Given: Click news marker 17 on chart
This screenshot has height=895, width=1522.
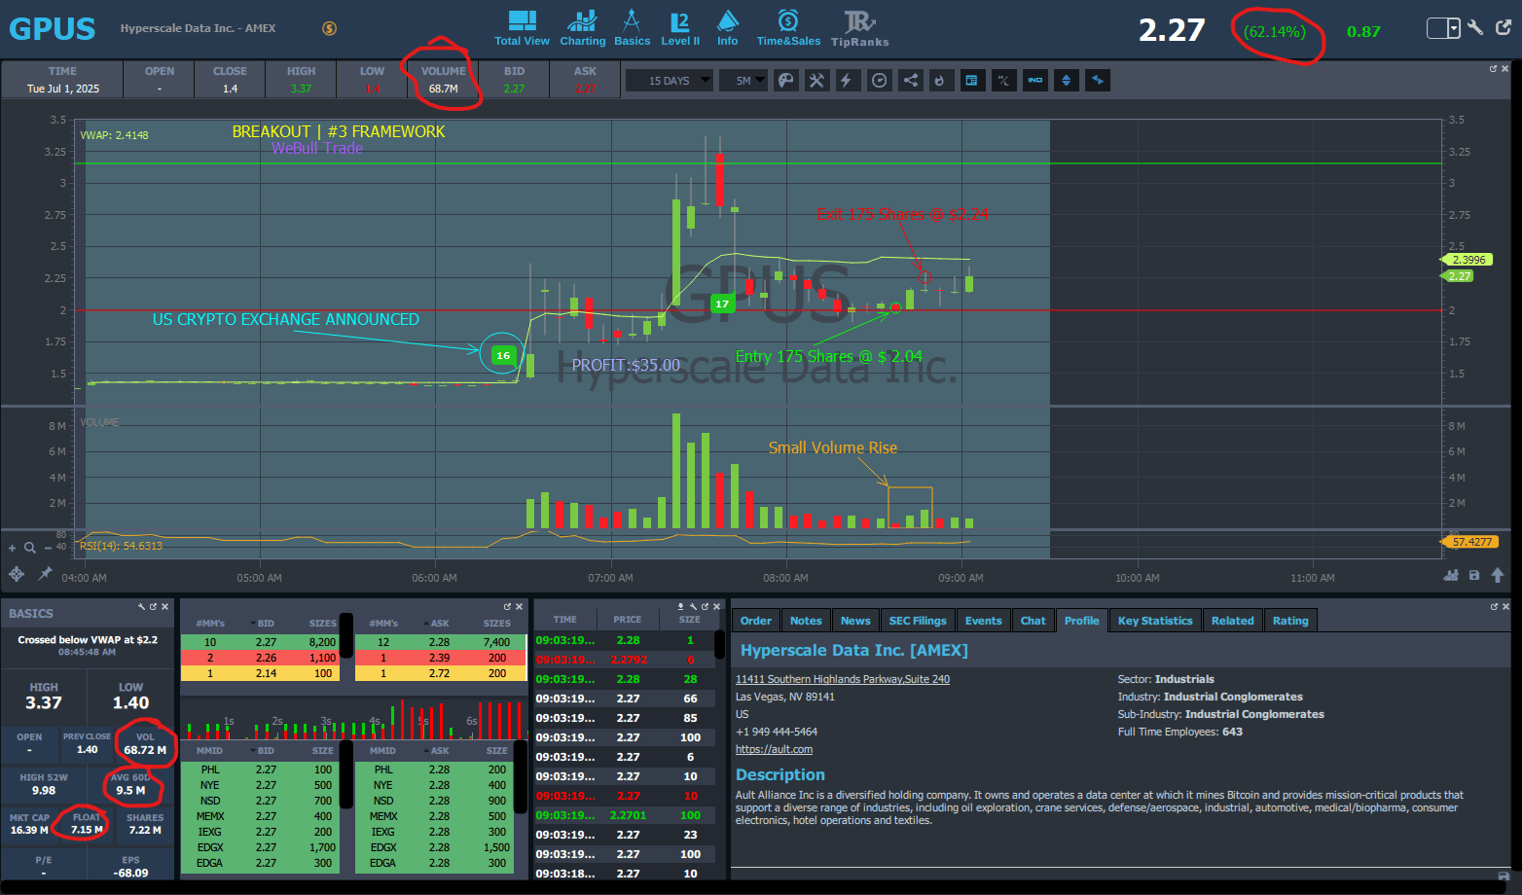Looking at the screenshot, I should [722, 304].
